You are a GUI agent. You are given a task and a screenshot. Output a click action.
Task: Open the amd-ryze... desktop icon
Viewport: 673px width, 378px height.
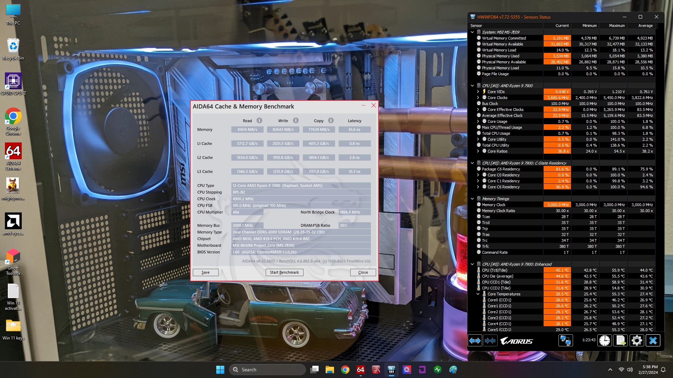point(13,224)
